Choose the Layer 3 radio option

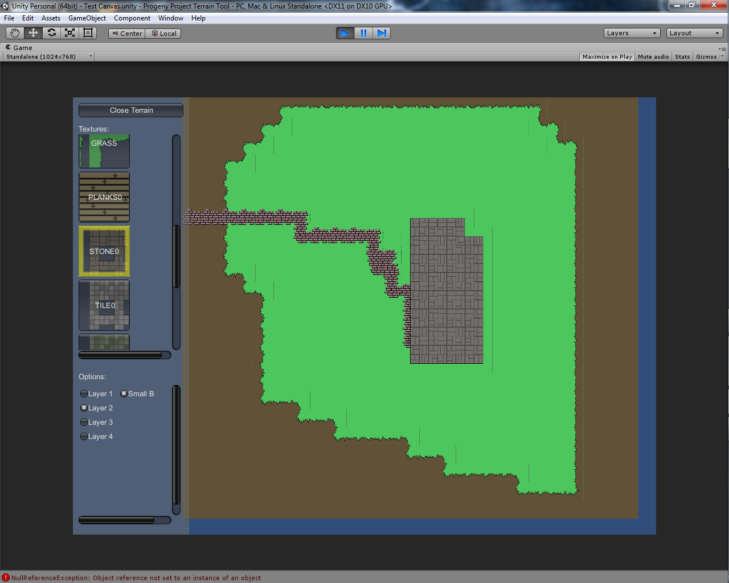coord(97,422)
